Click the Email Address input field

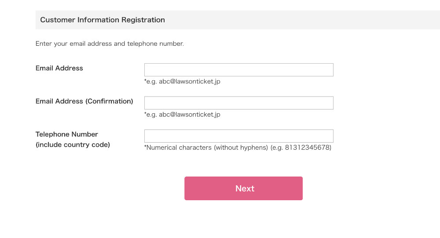click(238, 70)
